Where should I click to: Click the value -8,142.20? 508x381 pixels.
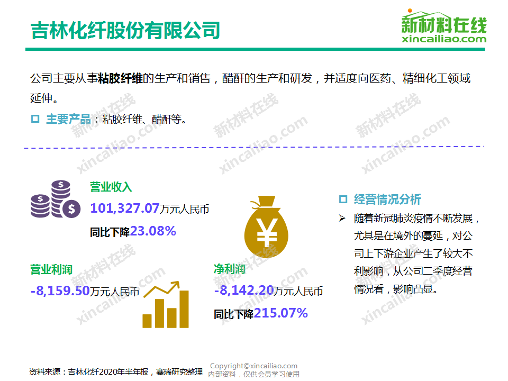pos(244,291)
